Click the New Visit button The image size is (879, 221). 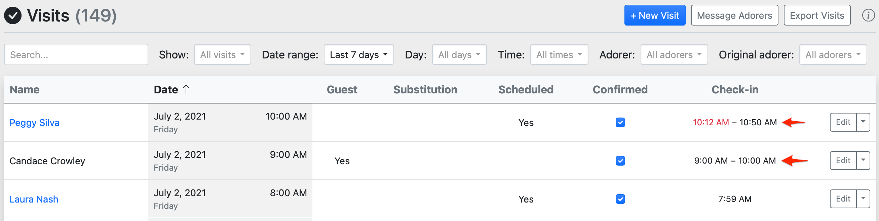tap(654, 15)
